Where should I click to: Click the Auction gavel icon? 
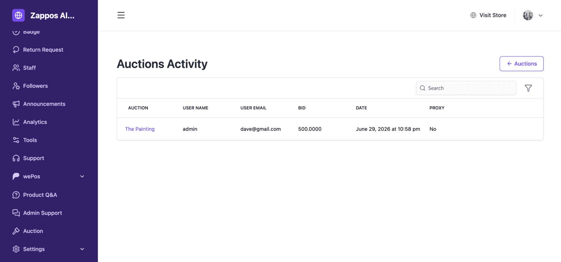pyautogui.click(x=16, y=231)
